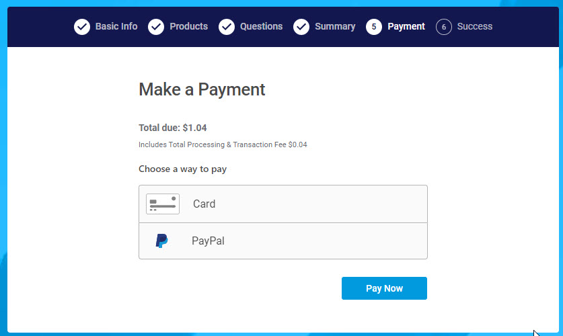
Task: Click the Summary step checkmark icon
Action: coord(301,27)
